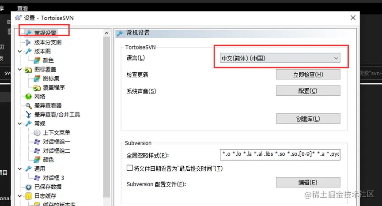Open the 语言 language dropdown
This screenshot has height=206, width=382.
pos(280,58)
